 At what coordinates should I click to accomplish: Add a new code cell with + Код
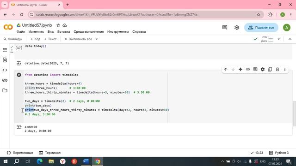pyautogui.click(x=35, y=39)
